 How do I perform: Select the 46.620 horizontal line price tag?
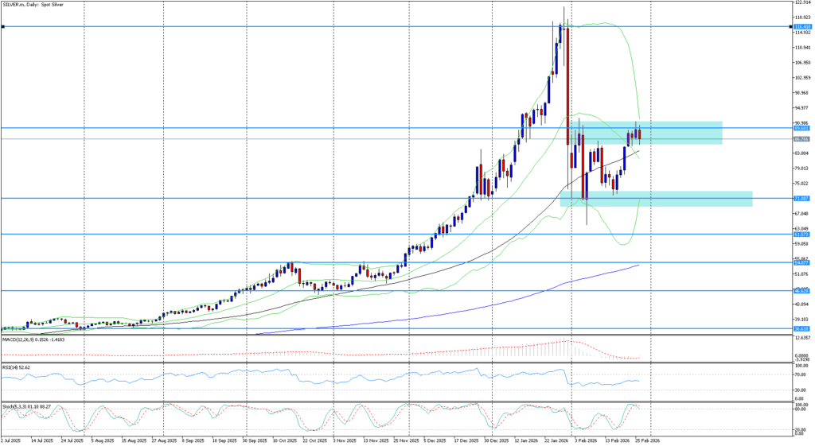click(801, 291)
